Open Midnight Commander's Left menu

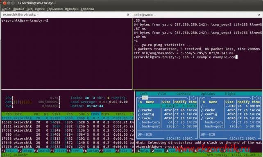tap(144, 94)
